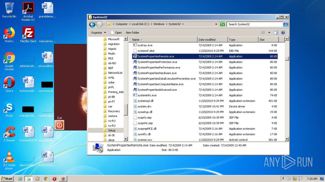The image size is (325, 182).
Task: Click Open in Explorer toolbar
Action: click(x=116, y=33)
